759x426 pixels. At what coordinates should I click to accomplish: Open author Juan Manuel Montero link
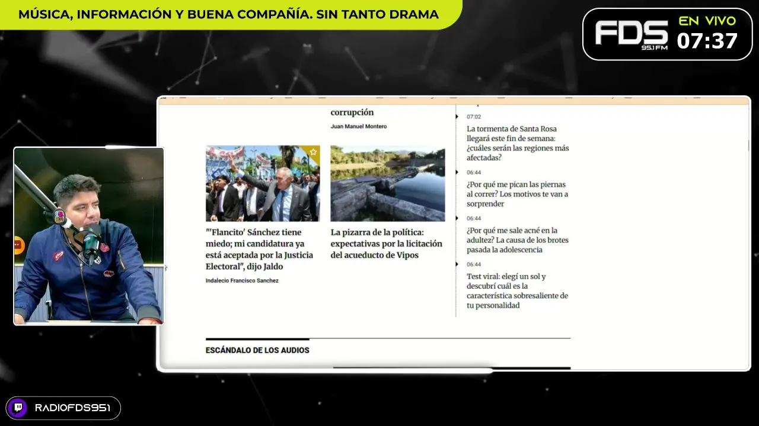tap(359, 127)
